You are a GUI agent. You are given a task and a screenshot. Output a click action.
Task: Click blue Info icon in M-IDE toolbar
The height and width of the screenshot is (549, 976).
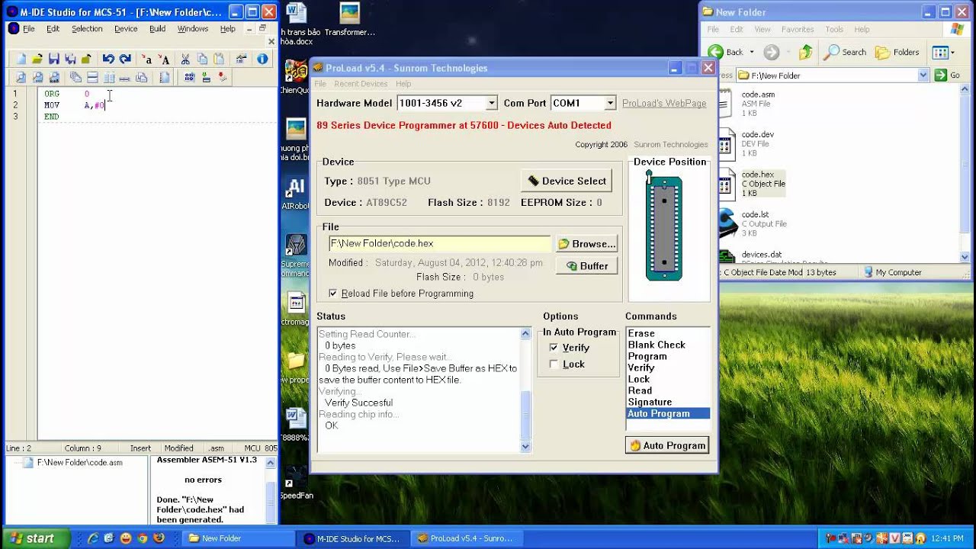click(262, 59)
